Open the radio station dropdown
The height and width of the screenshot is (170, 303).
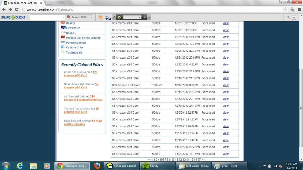[139, 17]
